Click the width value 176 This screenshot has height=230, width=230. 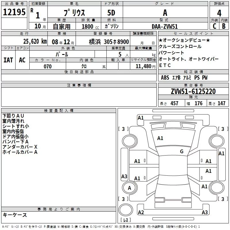coord(199,103)
